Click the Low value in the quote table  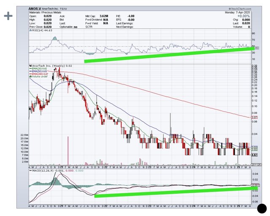48,23
